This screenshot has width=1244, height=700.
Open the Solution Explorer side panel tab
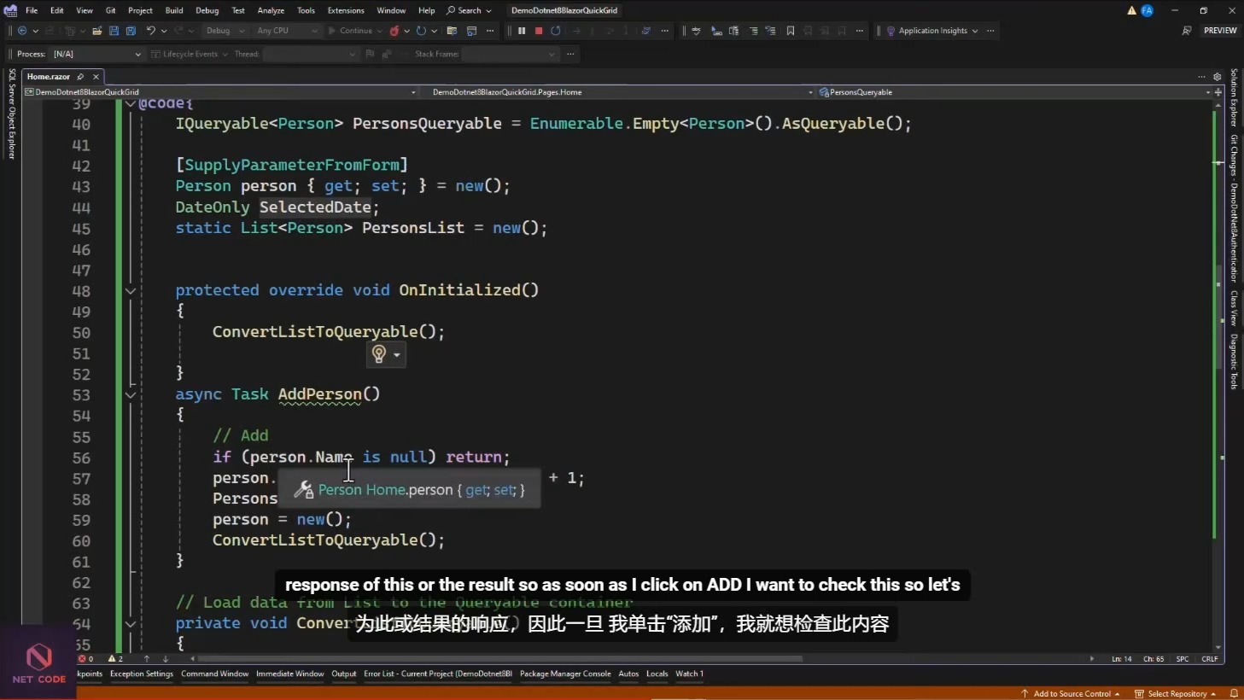1234,97
